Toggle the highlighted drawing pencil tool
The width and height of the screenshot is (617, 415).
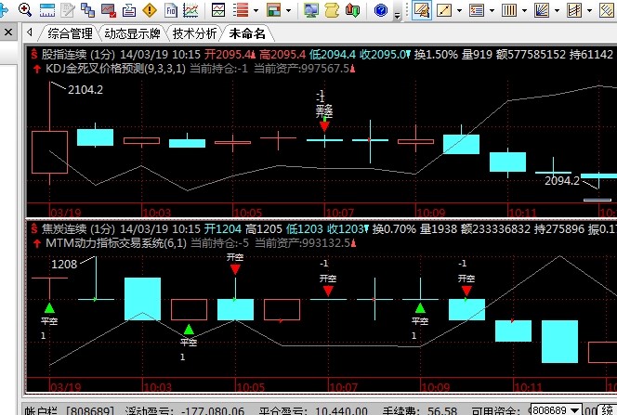(x=421, y=10)
